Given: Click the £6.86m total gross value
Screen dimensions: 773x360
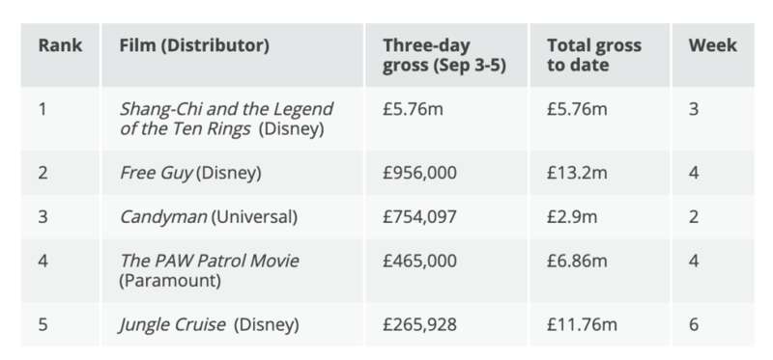Looking at the screenshot, I should pos(577,261).
